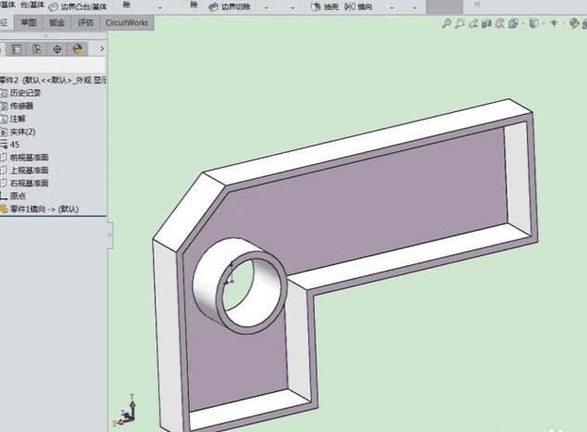This screenshot has width=587, height=432.
Task: Click the Dynamic Annotation Views icon
Action: click(499, 23)
